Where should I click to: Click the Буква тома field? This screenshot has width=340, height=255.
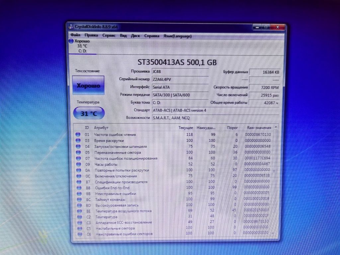[180, 103]
